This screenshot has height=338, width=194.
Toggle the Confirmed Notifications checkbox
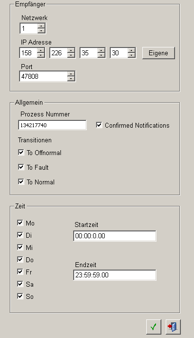click(99, 125)
